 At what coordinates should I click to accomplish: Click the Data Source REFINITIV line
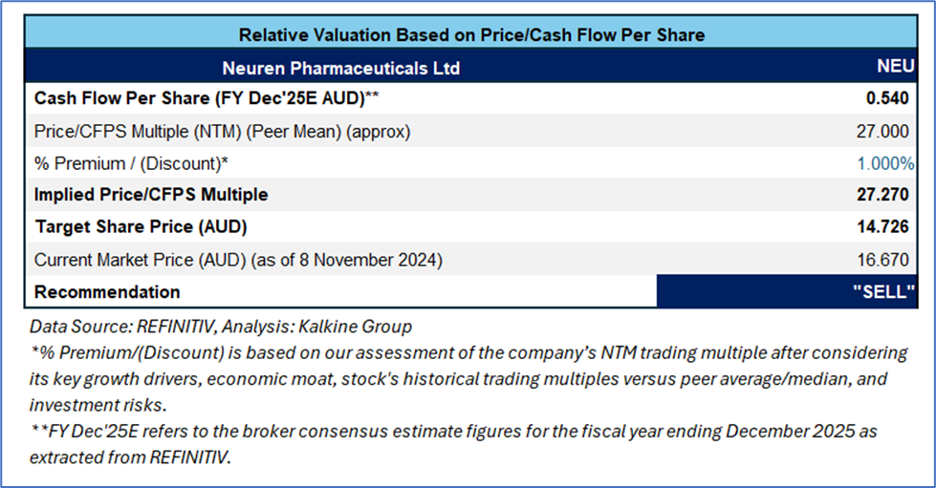point(221,327)
